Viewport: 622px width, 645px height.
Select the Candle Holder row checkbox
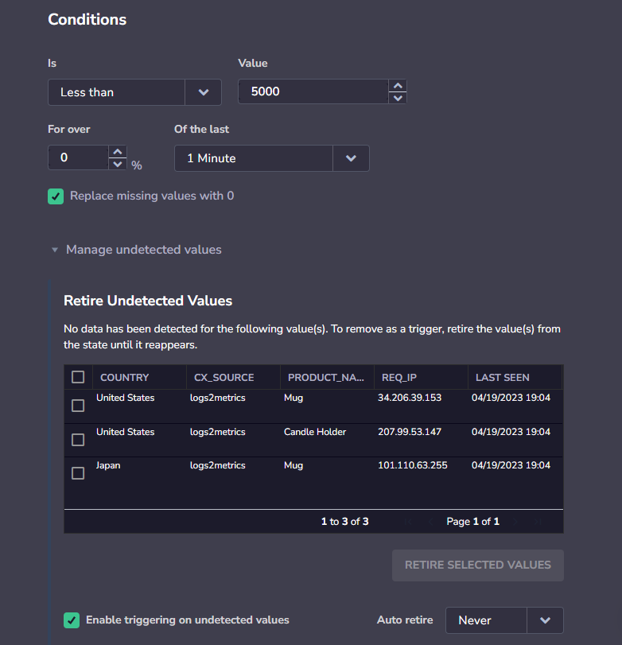click(78, 440)
